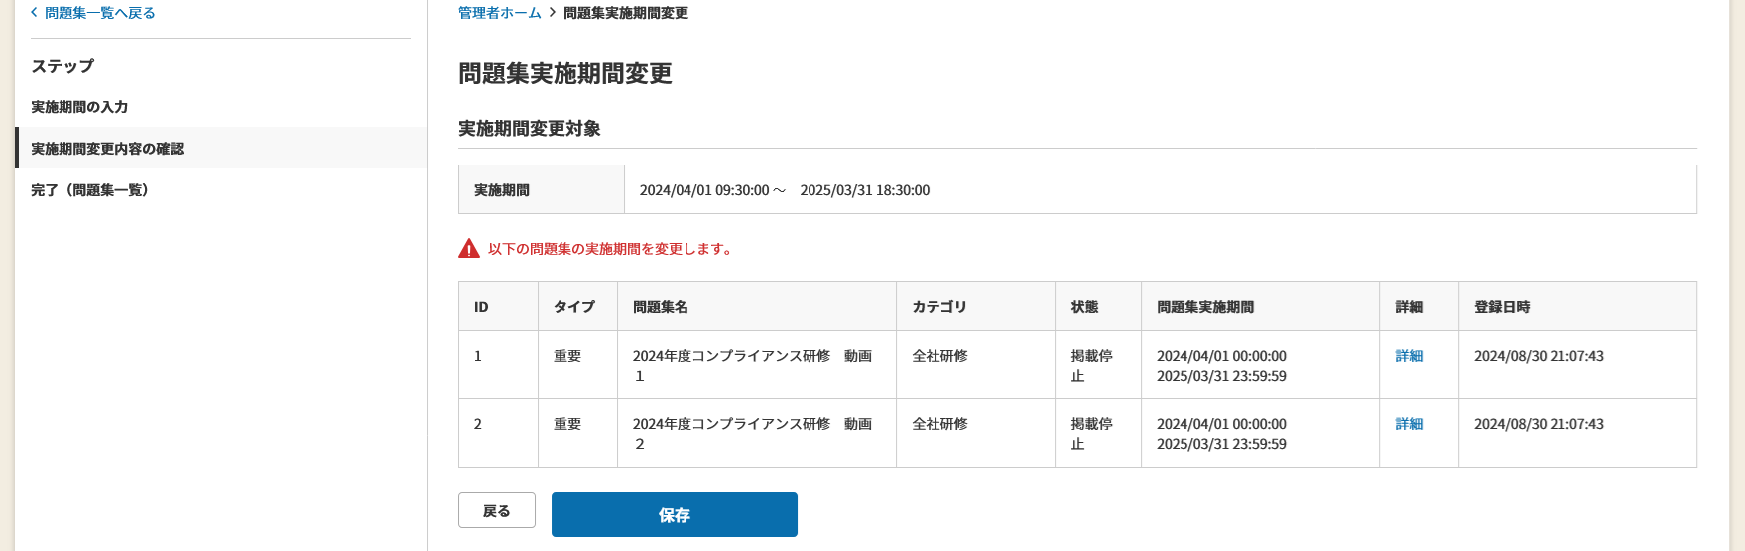This screenshot has width=1745, height=551.
Task: Open 詳細 link for ID 2 row
Action: [1409, 424]
